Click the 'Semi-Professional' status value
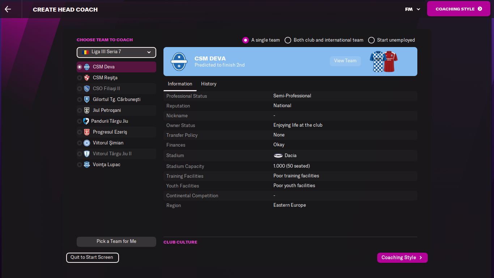 pyautogui.click(x=292, y=96)
